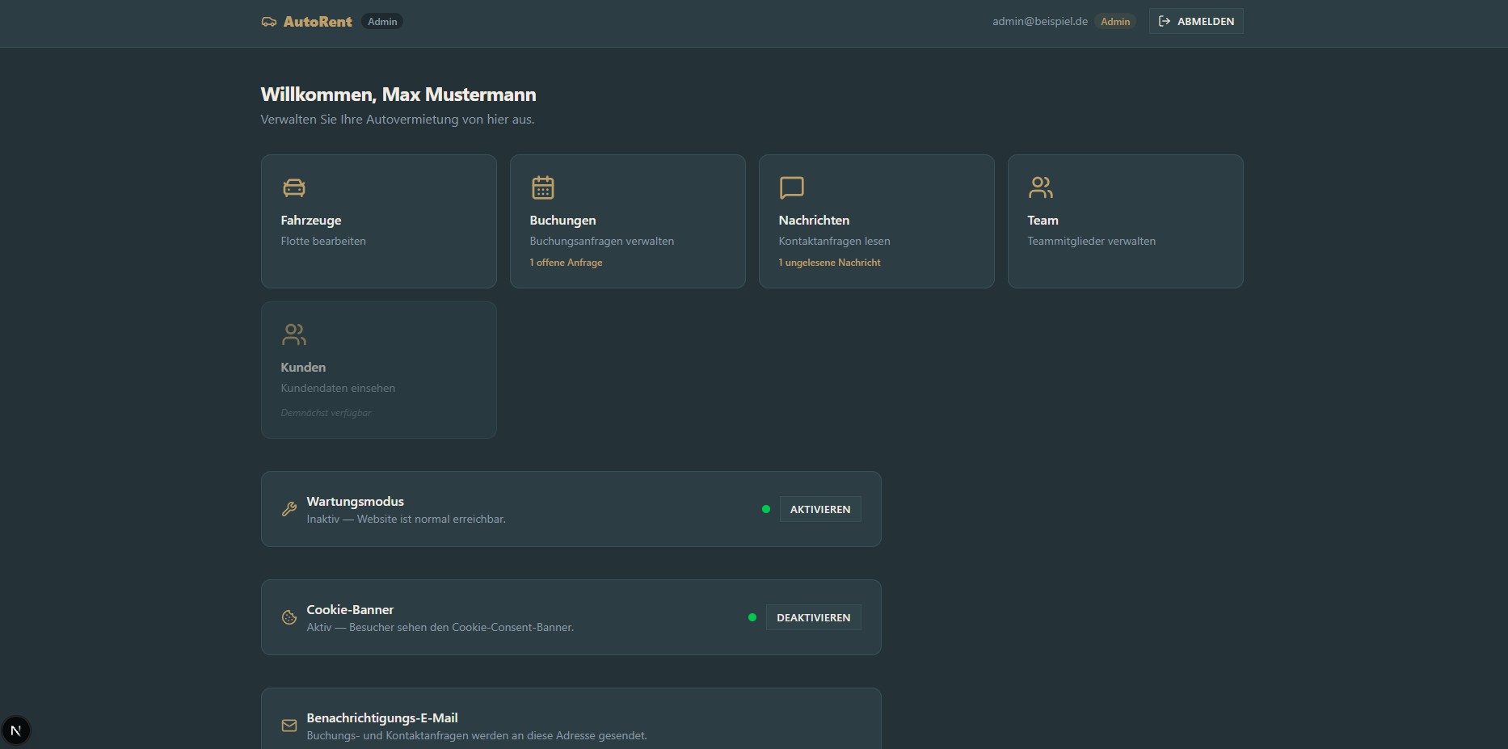Image resolution: width=1508 pixels, height=749 pixels.
Task: Click 'Verwalten Sie Ihre Autovermietung' subtitle
Action: click(x=398, y=120)
